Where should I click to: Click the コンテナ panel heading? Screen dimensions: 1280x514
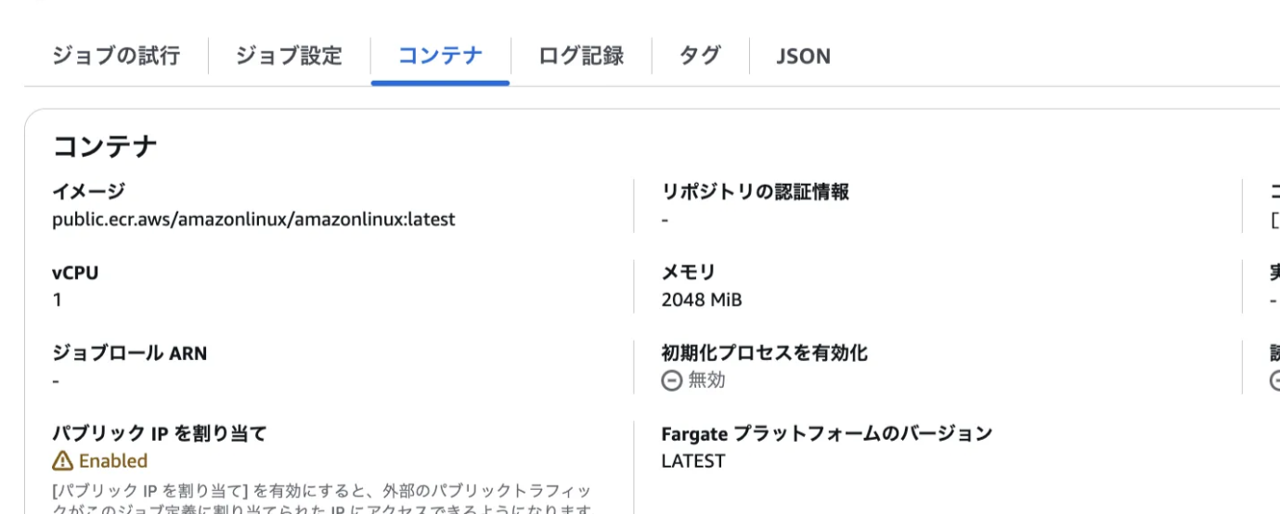coord(105,146)
